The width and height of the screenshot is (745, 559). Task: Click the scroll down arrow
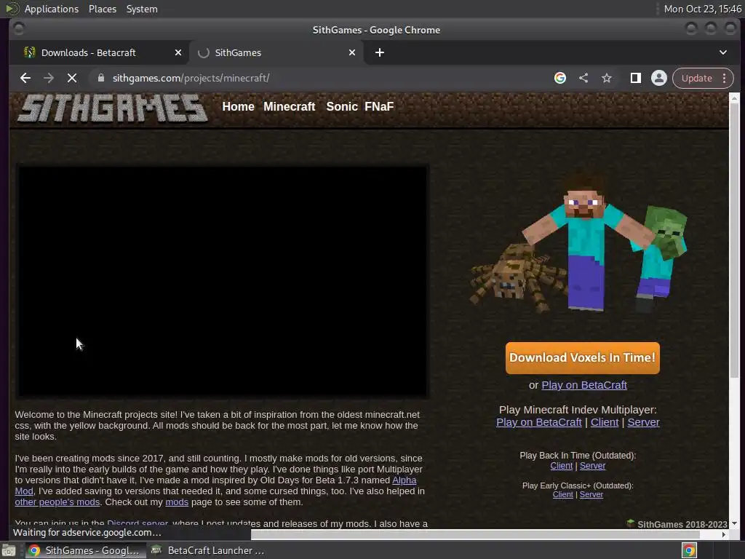pos(734,523)
